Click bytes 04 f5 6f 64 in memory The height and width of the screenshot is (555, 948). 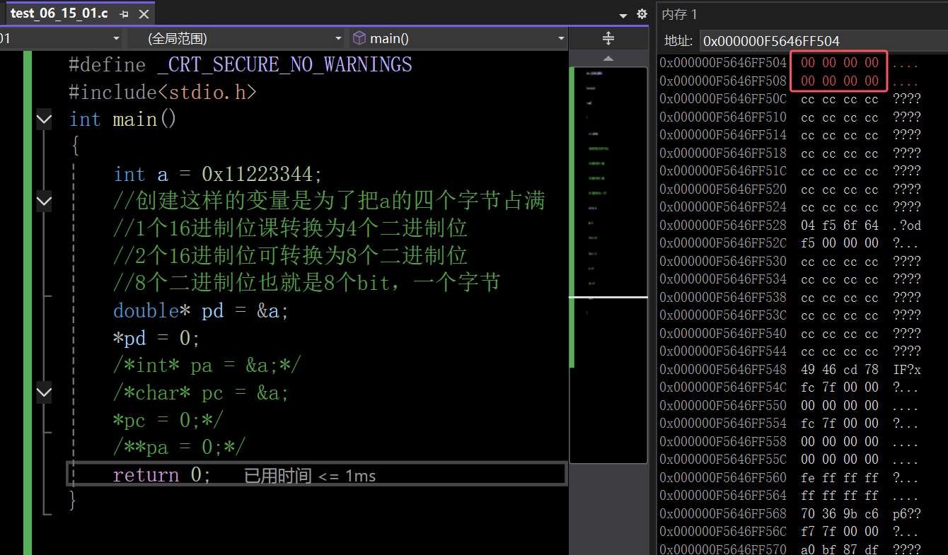point(840,225)
